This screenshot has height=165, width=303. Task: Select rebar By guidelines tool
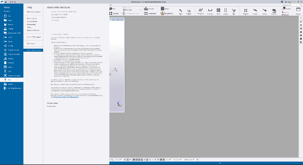[167, 14]
